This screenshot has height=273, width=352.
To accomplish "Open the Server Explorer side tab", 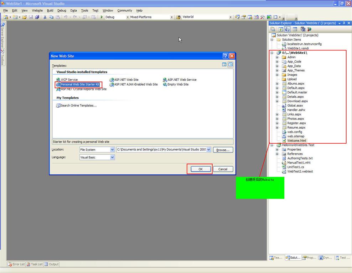I will [x=3, y=36].
